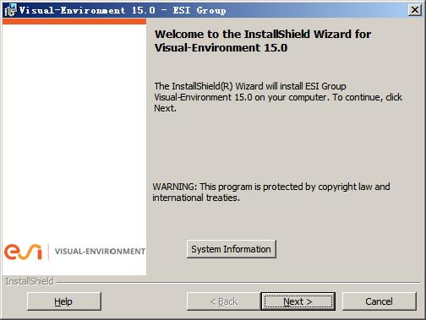426x320 pixels.
Task: Click the ESI logo
Action: click(x=23, y=252)
